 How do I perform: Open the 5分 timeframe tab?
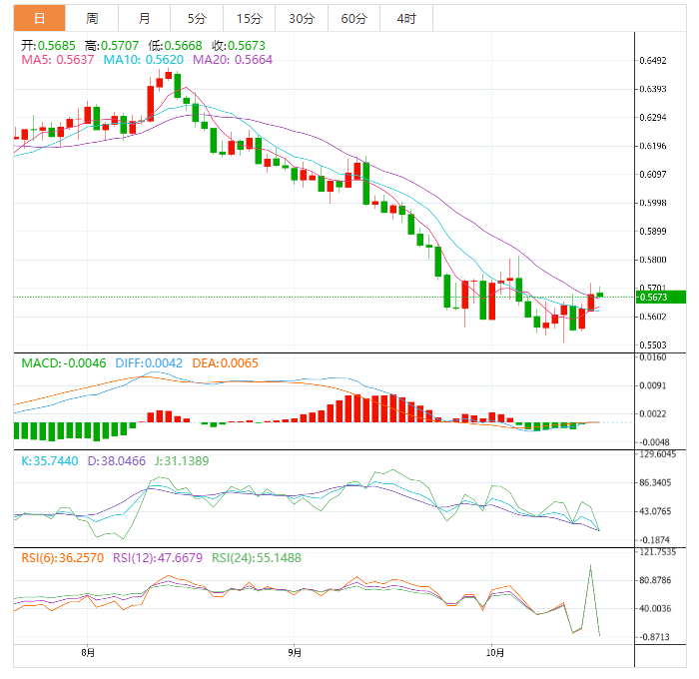[197, 18]
